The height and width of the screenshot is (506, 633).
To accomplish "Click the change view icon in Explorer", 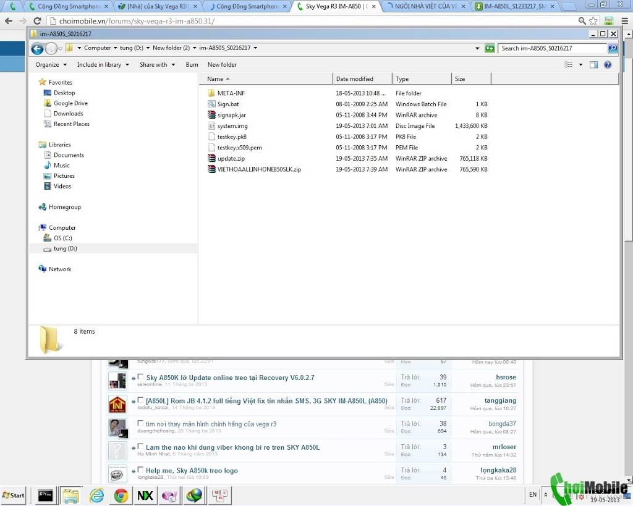I will pos(569,64).
